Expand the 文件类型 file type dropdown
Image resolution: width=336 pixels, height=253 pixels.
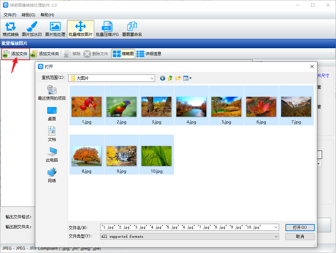[x=276, y=236]
